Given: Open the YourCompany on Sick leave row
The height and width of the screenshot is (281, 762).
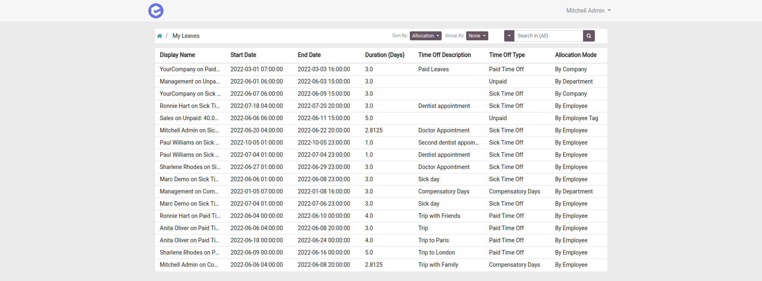Looking at the screenshot, I should point(381,94).
